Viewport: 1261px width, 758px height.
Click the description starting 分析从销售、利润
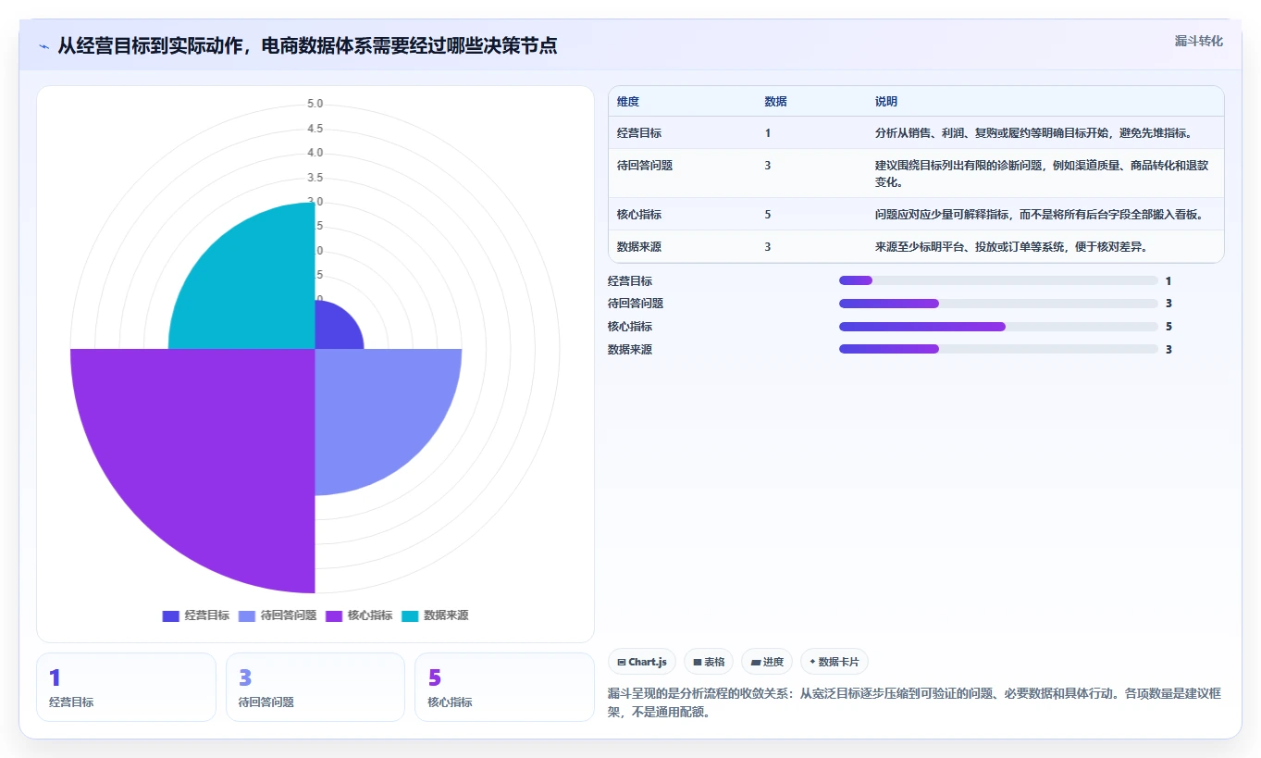point(1033,133)
